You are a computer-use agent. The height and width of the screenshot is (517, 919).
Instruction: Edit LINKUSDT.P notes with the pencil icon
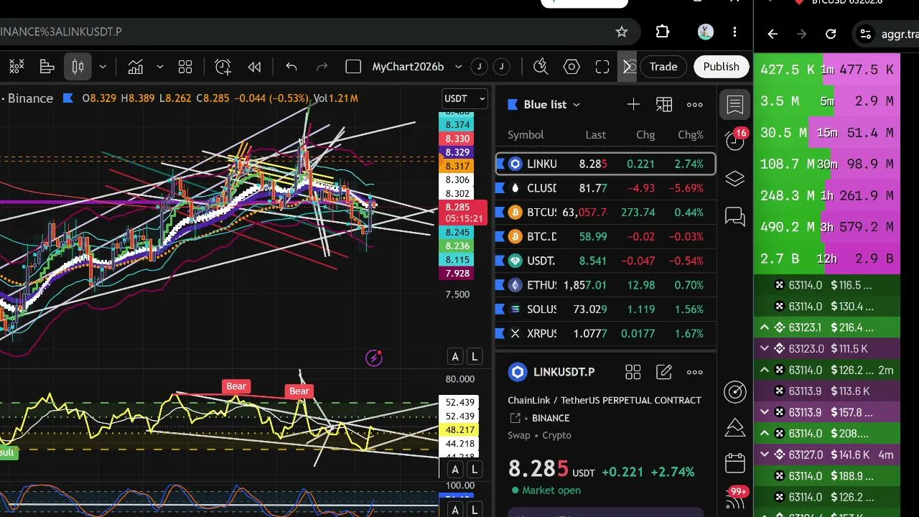[664, 372]
